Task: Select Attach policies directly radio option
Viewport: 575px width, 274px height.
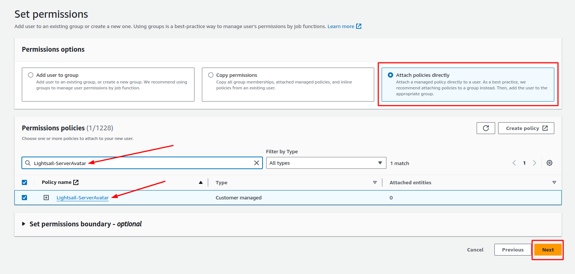Action: click(390, 75)
